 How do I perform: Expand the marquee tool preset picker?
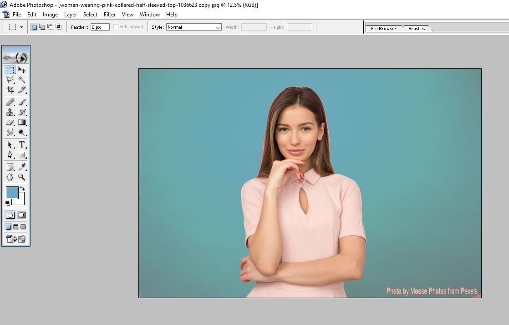coord(21,27)
